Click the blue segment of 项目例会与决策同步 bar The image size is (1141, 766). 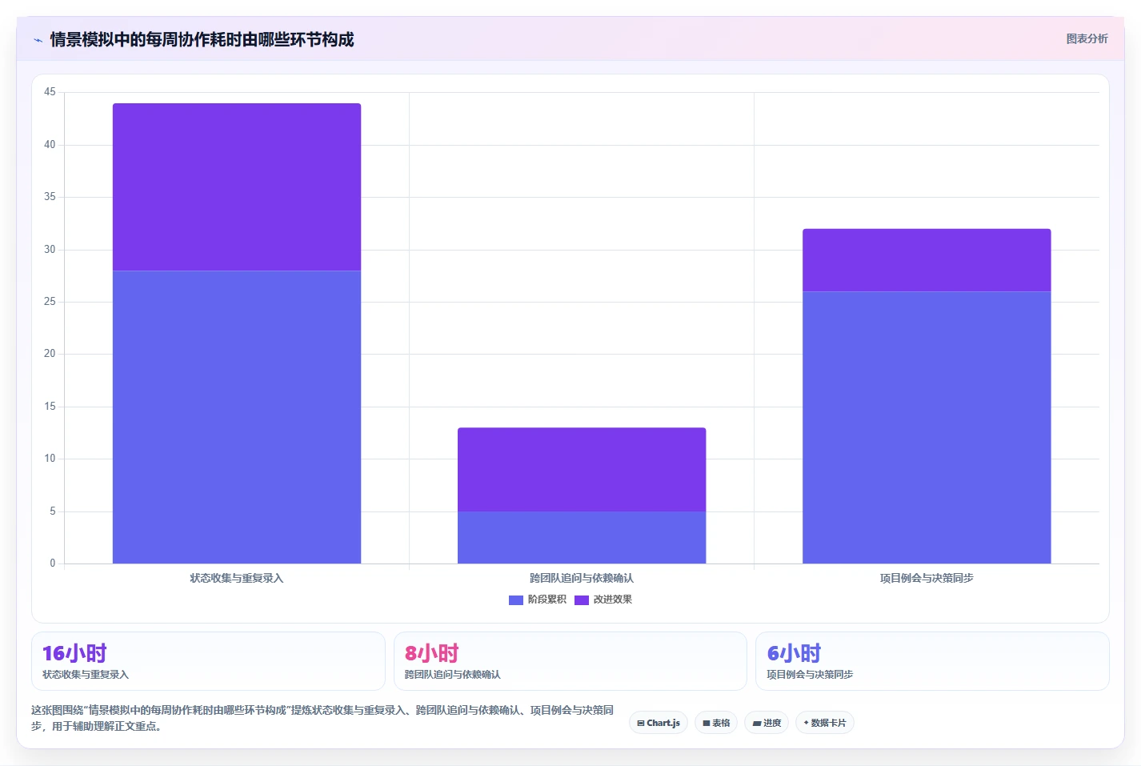(x=927, y=427)
